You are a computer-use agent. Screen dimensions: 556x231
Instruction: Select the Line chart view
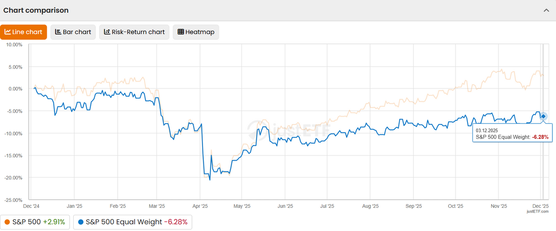24,32
